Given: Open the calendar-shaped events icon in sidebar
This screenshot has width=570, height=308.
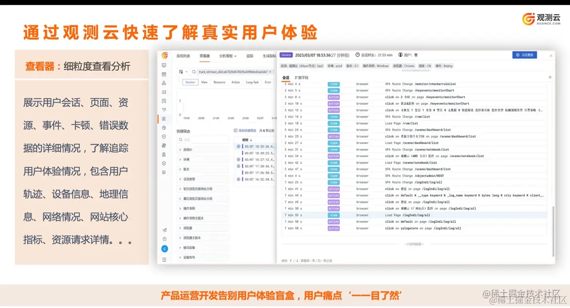Looking at the screenshot, I should pos(164,74).
